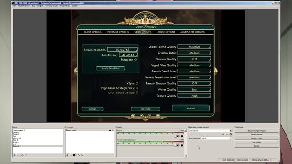Move the selected scene up
Screen dimensions: 292x164
22,155
